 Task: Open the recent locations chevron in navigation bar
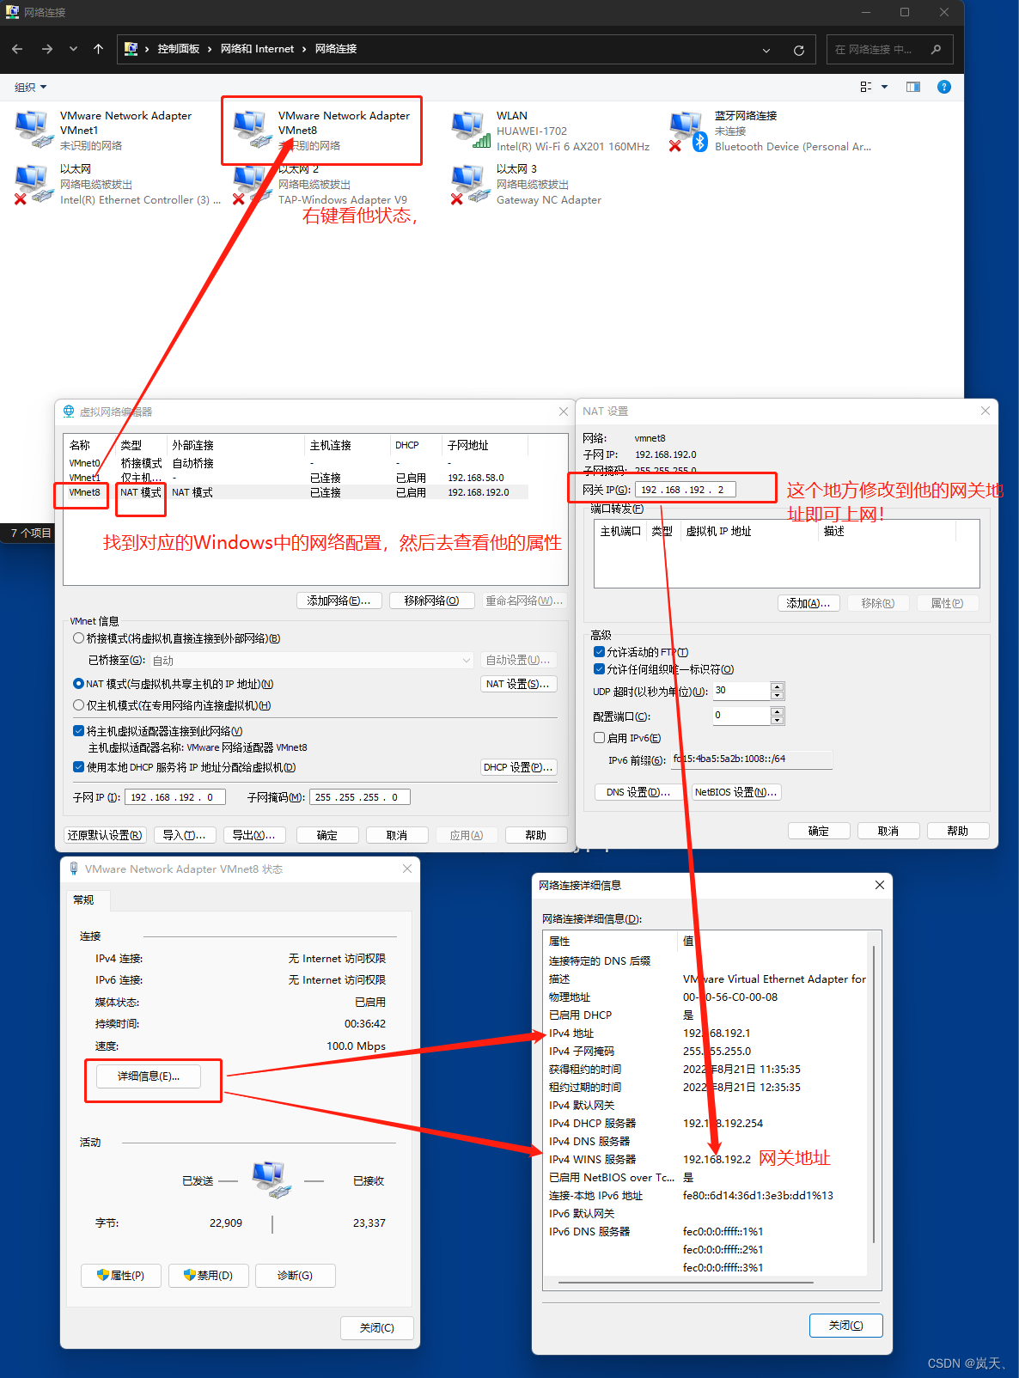[73, 50]
